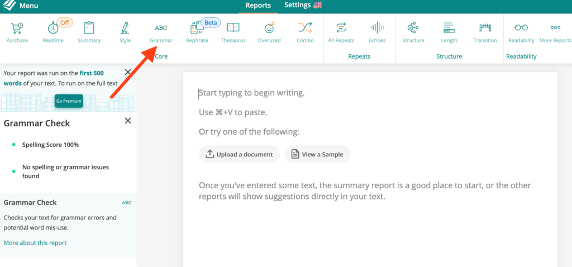The image size is (572, 267).
Task: Click the ABC icon in Grammar Check info
Action: click(127, 202)
